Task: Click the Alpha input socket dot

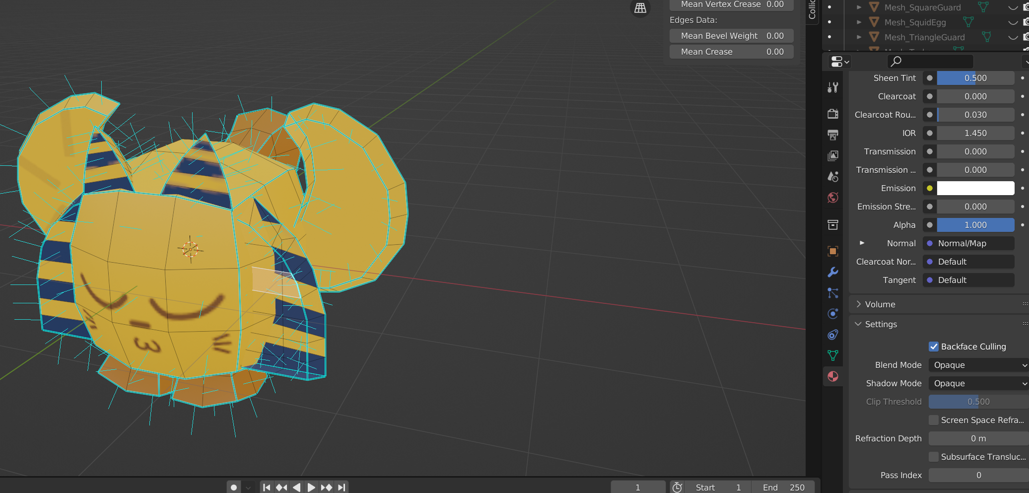Action: (x=930, y=225)
